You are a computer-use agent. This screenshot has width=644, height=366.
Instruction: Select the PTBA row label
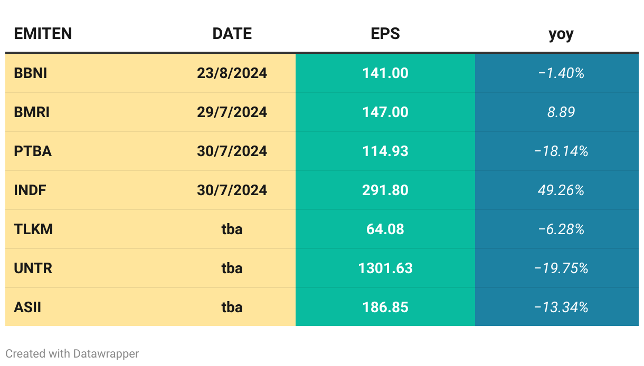point(33,151)
